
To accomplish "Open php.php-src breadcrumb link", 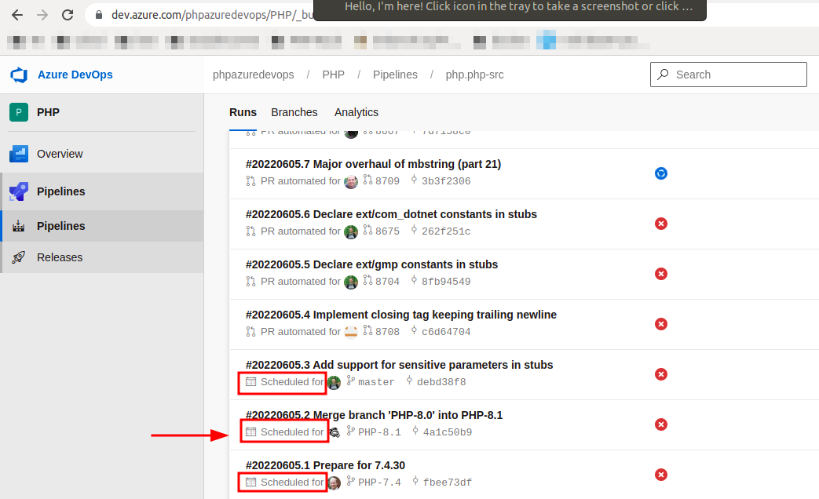I will point(475,75).
